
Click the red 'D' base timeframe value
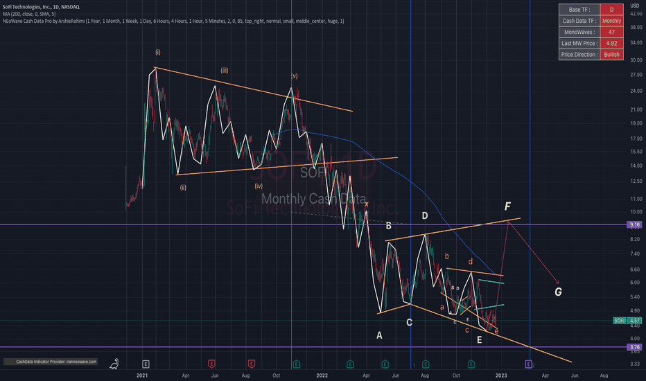point(612,10)
